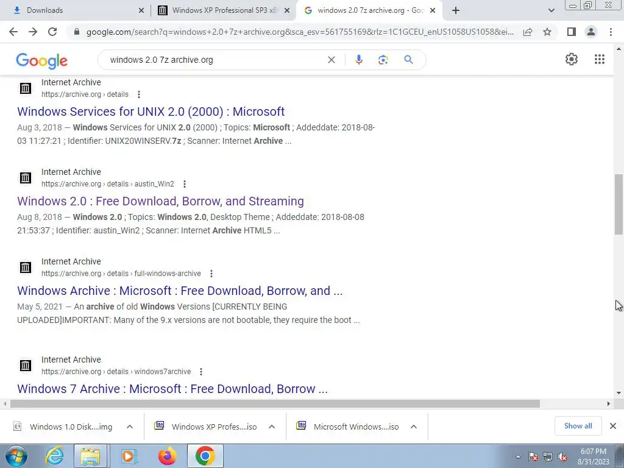
Task: Click the horizontal scrollbar thumb
Action: tap(275, 403)
